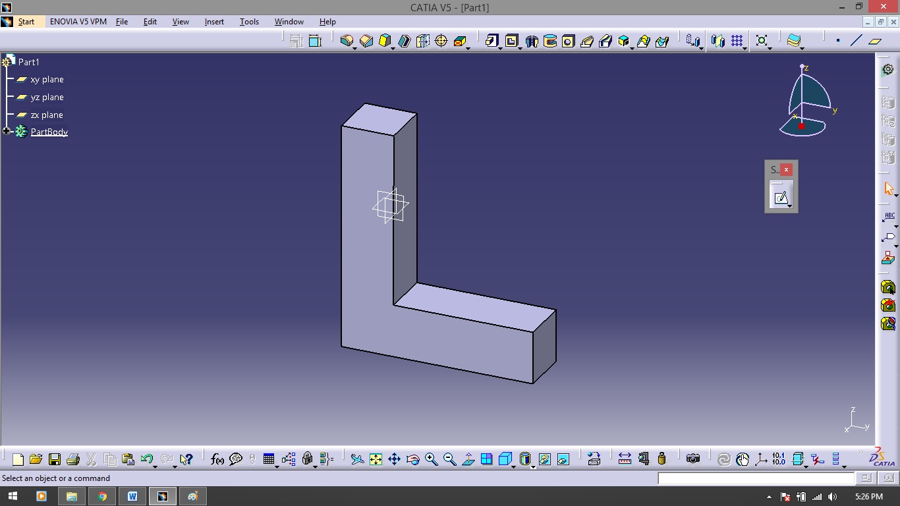The image size is (900, 506).
Task: Click the Capture camera icon
Action: coord(692,459)
